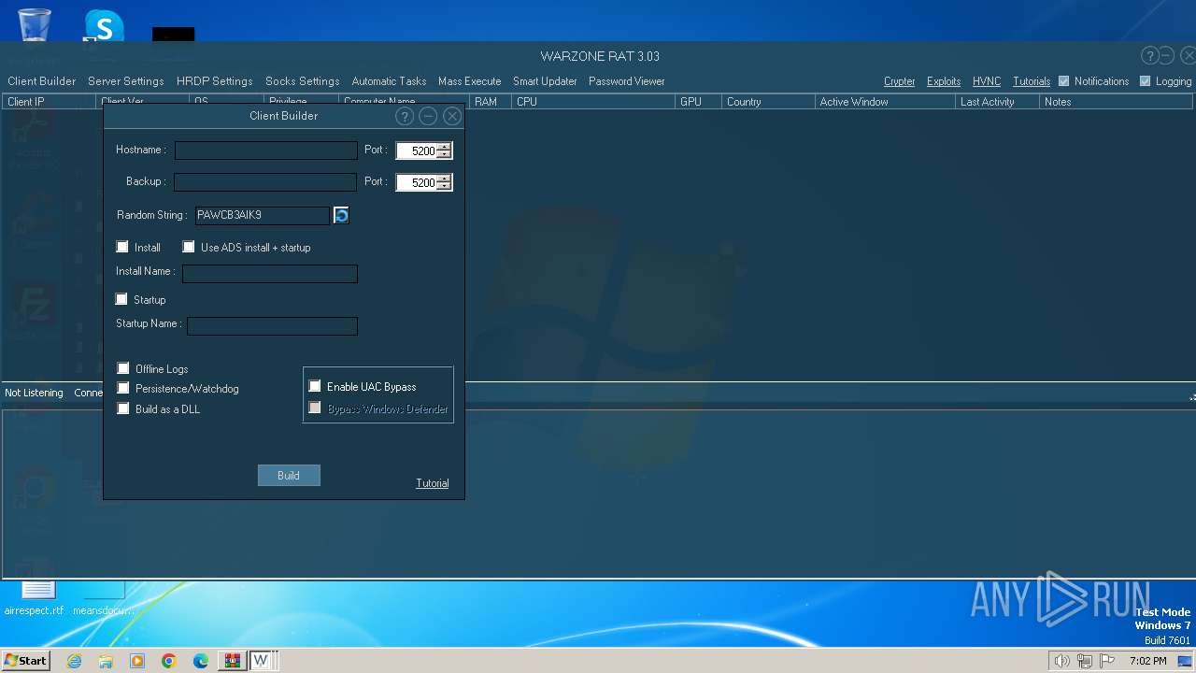Tick the Startup checkbox
This screenshot has height=673, width=1196.
(121, 299)
